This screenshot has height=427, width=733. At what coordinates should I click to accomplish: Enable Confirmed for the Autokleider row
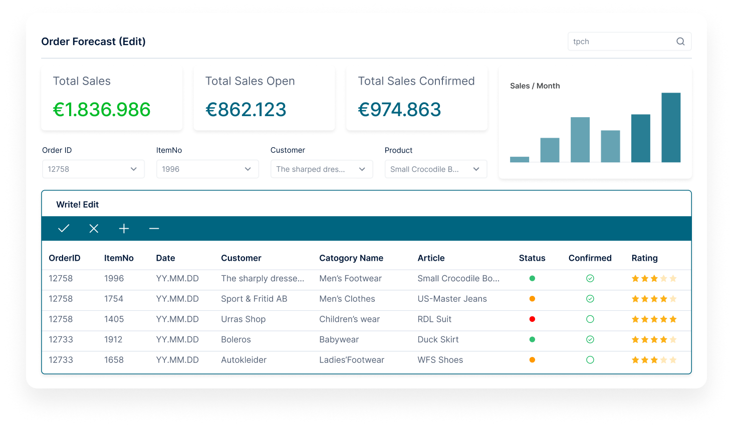pos(590,359)
